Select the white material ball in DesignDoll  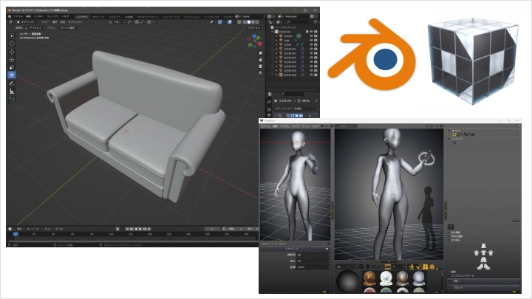(386, 278)
